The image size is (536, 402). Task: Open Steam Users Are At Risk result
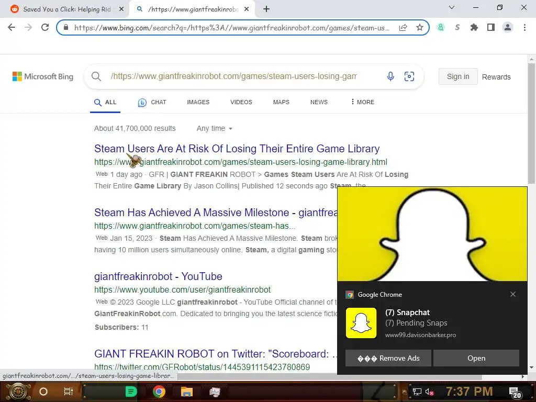237,149
